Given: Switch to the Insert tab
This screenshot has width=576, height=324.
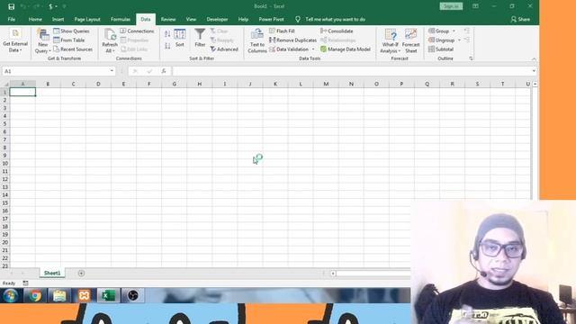Looking at the screenshot, I should click(58, 19).
